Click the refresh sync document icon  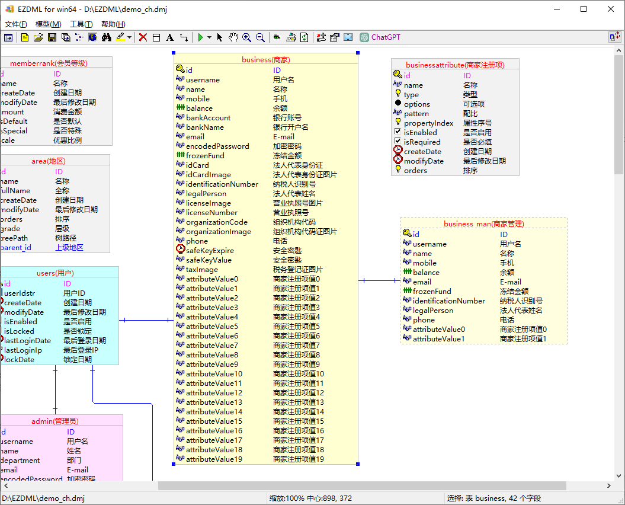point(304,37)
